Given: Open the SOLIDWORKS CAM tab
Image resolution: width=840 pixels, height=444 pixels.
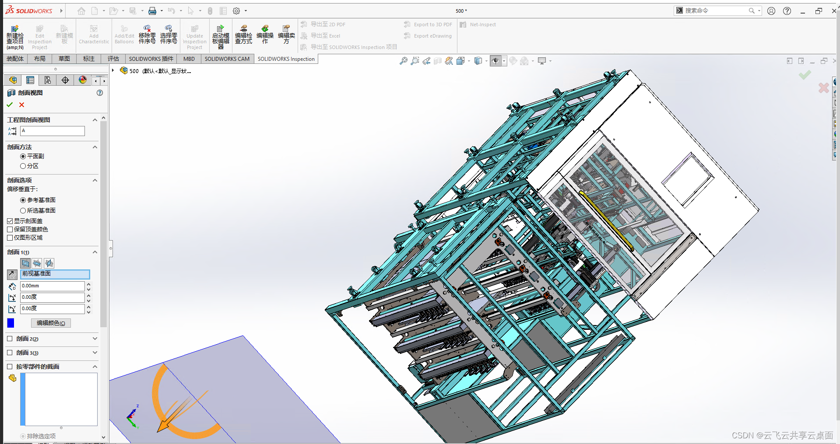Looking at the screenshot, I should coord(227,59).
